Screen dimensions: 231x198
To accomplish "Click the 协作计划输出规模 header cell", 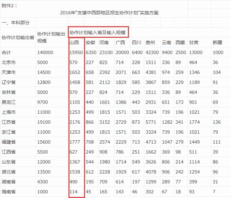I will point(51,37).
